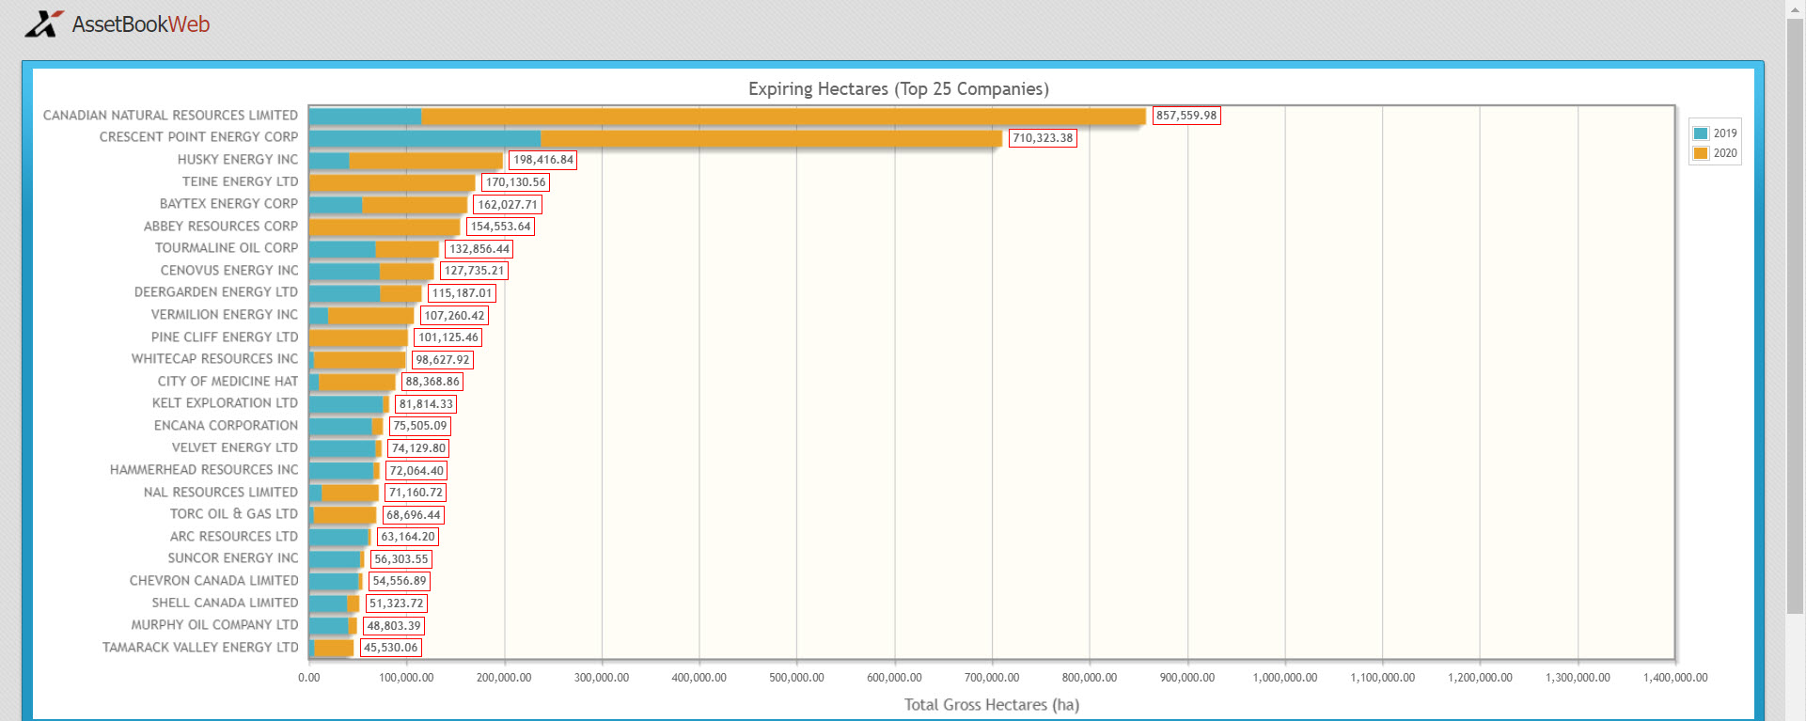Open the AssetBookWeb home link
The image size is (1806, 721).
click(141, 24)
